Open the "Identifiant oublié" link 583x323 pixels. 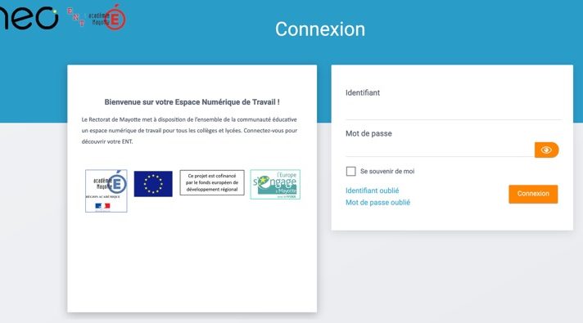[373, 191]
